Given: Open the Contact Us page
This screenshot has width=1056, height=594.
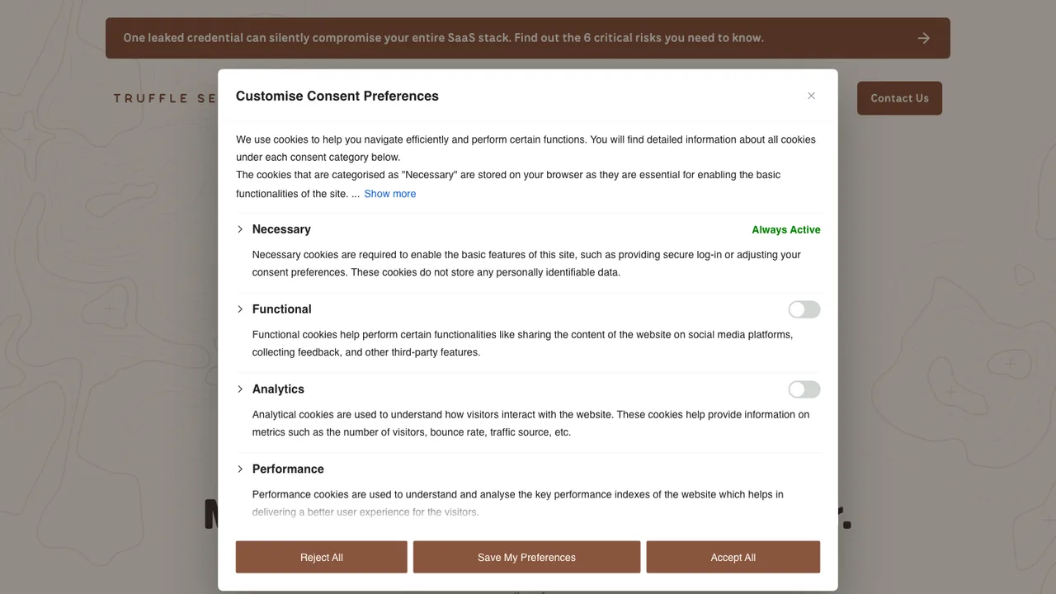Looking at the screenshot, I should (899, 98).
